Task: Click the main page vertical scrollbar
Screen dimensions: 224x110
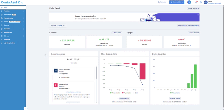Action: (x=223, y=57)
